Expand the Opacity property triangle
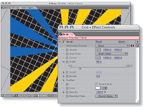This screenshot has height=107, width=143. pyautogui.click(x=63, y=92)
